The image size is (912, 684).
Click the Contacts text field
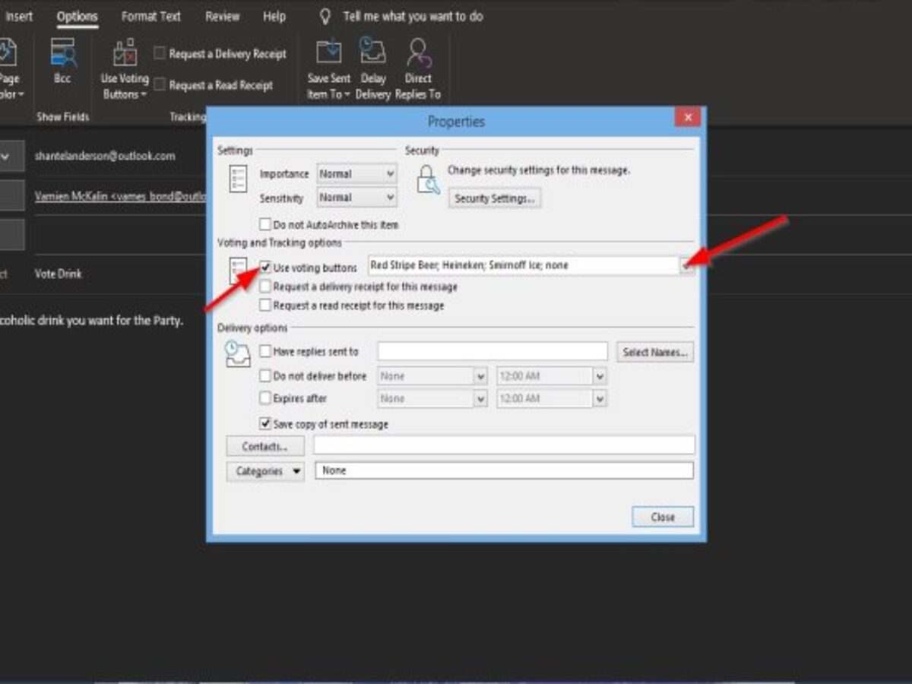point(505,445)
